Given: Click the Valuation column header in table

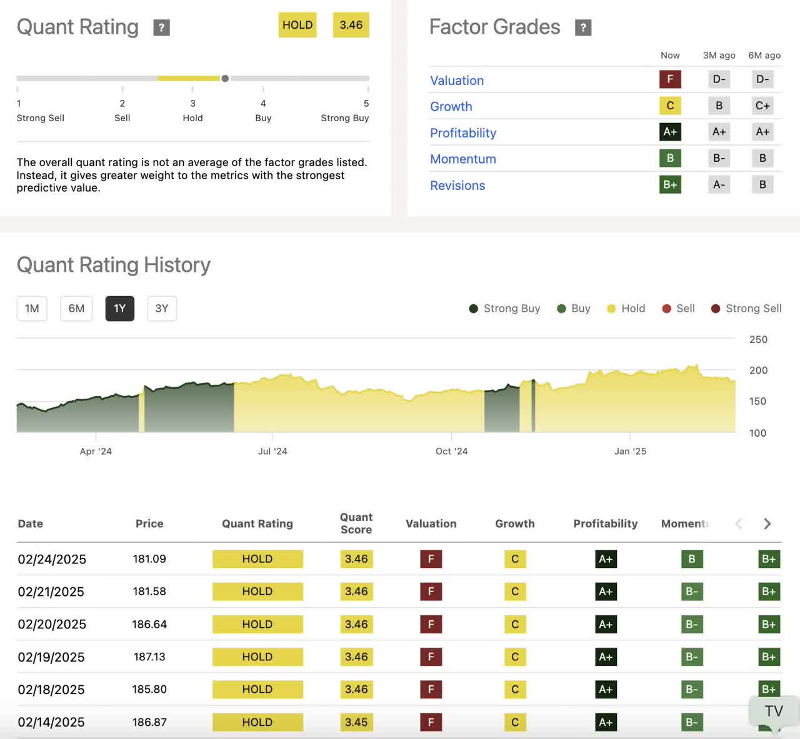Looking at the screenshot, I should click(431, 523).
